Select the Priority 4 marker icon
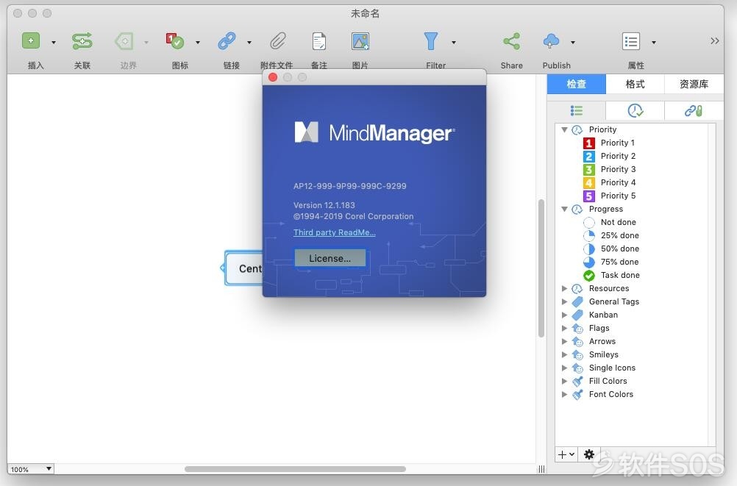Image resolution: width=737 pixels, height=486 pixels. 589,182
